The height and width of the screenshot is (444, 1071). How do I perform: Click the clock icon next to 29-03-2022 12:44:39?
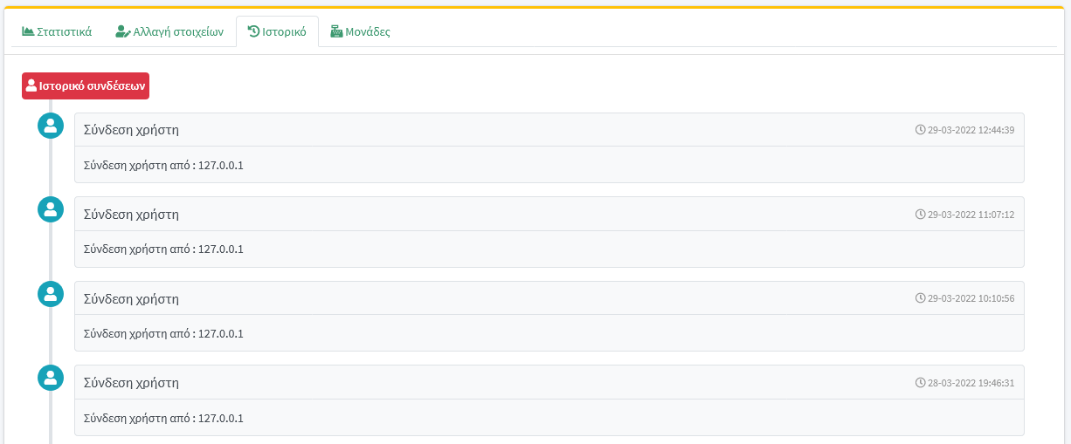[920, 130]
